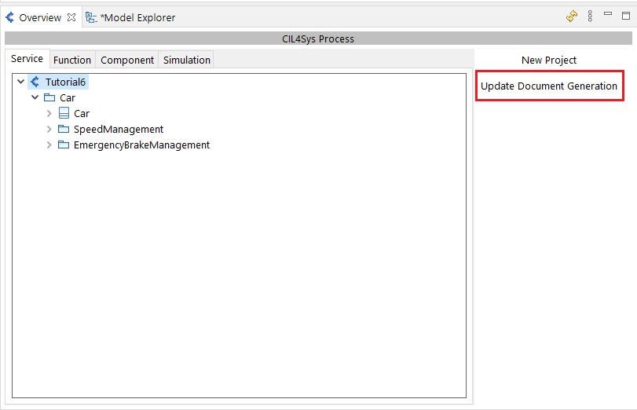Expand the EmergencyBrakeManagement folder
The width and height of the screenshot is (637, 410).
(x=49, y=145)
